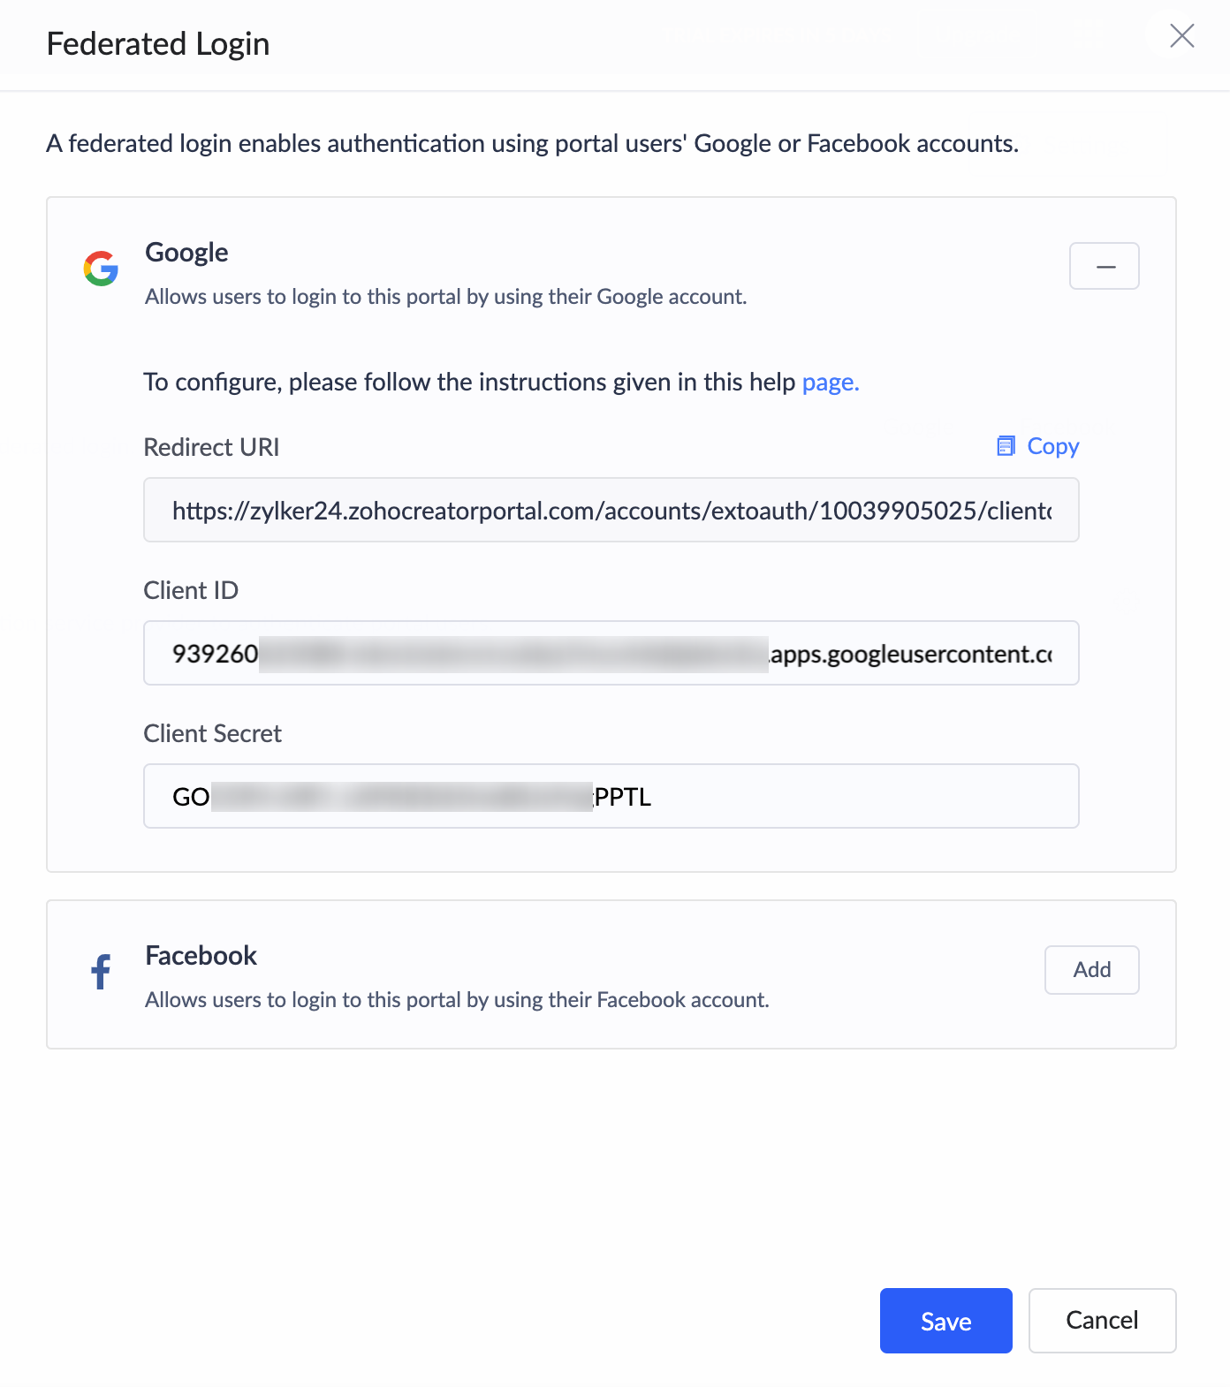
Task: Focus the Client Secret input field
Action: (x=611, y=797)
